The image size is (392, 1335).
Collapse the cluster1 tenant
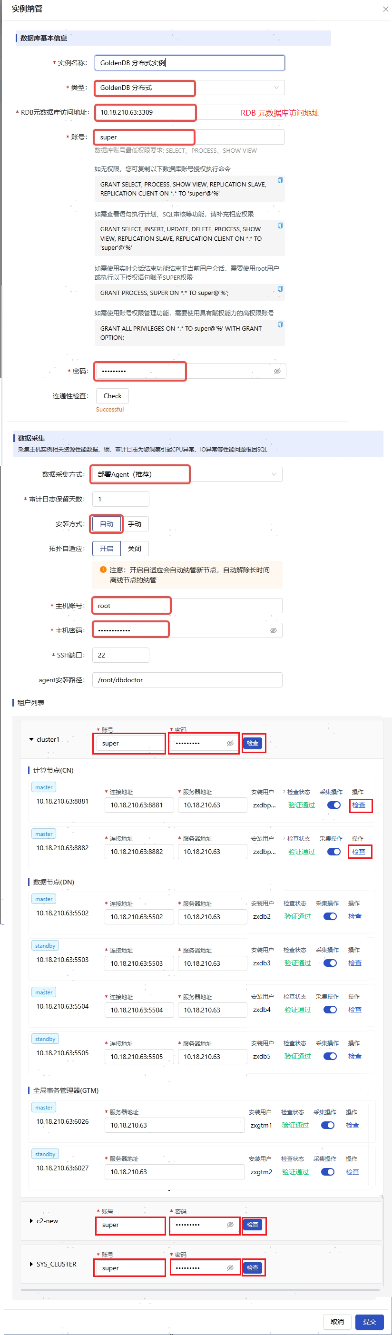click(x=31, y=739)
